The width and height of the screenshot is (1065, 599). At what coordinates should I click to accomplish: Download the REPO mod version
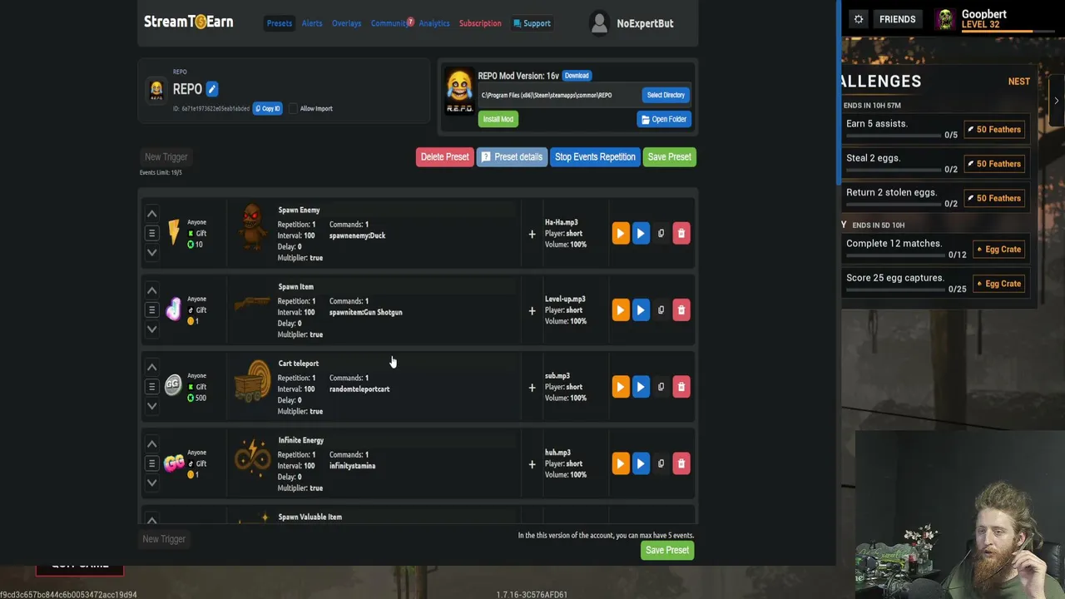point(577,76)
